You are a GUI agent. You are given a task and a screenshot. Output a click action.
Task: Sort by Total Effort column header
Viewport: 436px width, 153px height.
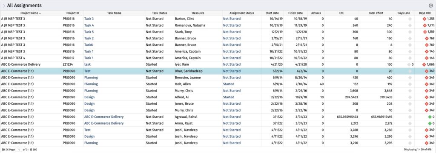376,13
